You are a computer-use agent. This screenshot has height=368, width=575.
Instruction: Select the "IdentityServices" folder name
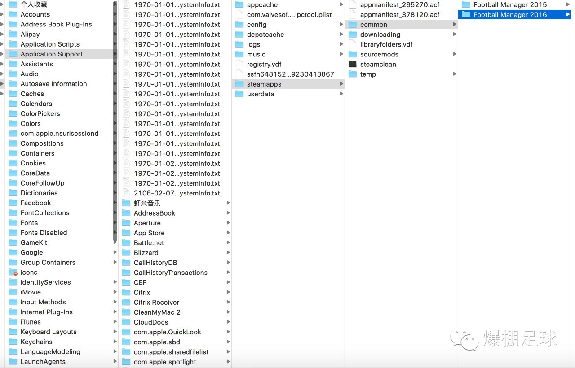click(x=46, y=282)
